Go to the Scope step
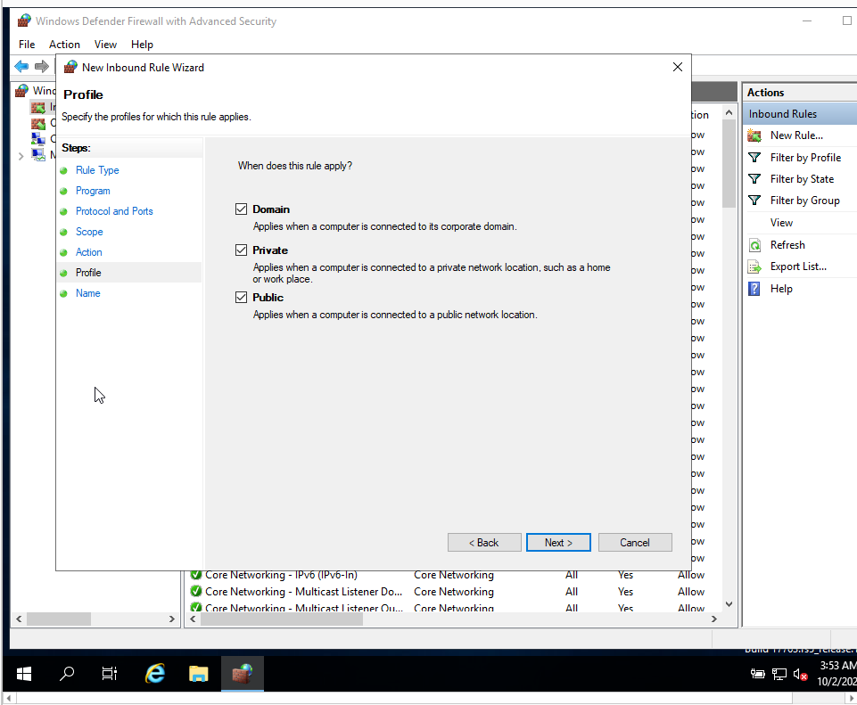This screenshot has height=705, width=857. [x=89, y=232]
